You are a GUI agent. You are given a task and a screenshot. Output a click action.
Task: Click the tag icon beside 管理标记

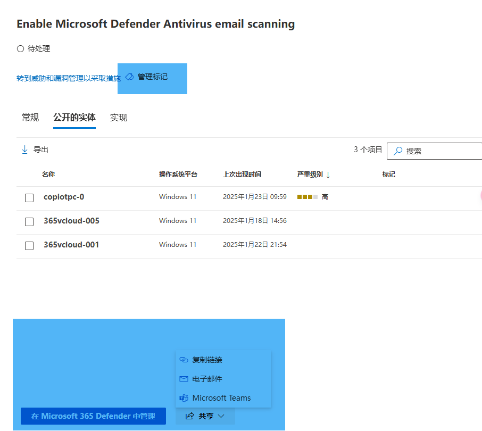tap(130, 77)
